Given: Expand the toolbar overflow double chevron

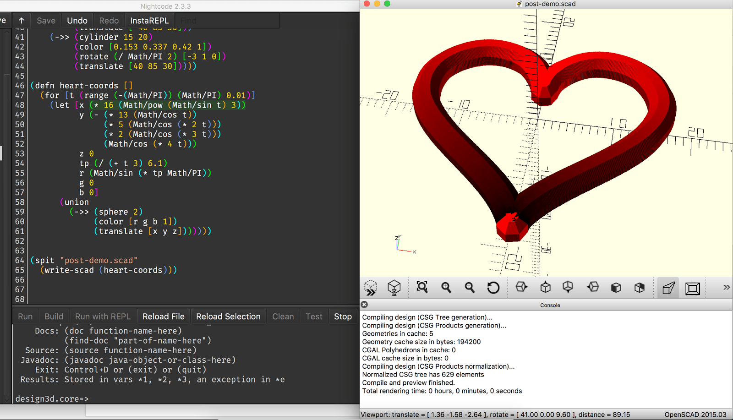Looking at the screenshot, I should click(726, 288).
